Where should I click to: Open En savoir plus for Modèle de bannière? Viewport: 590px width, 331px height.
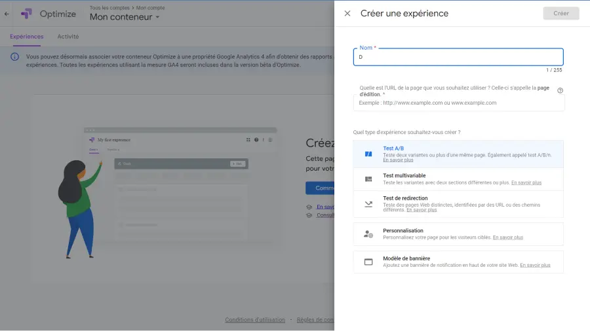[535, 266]
